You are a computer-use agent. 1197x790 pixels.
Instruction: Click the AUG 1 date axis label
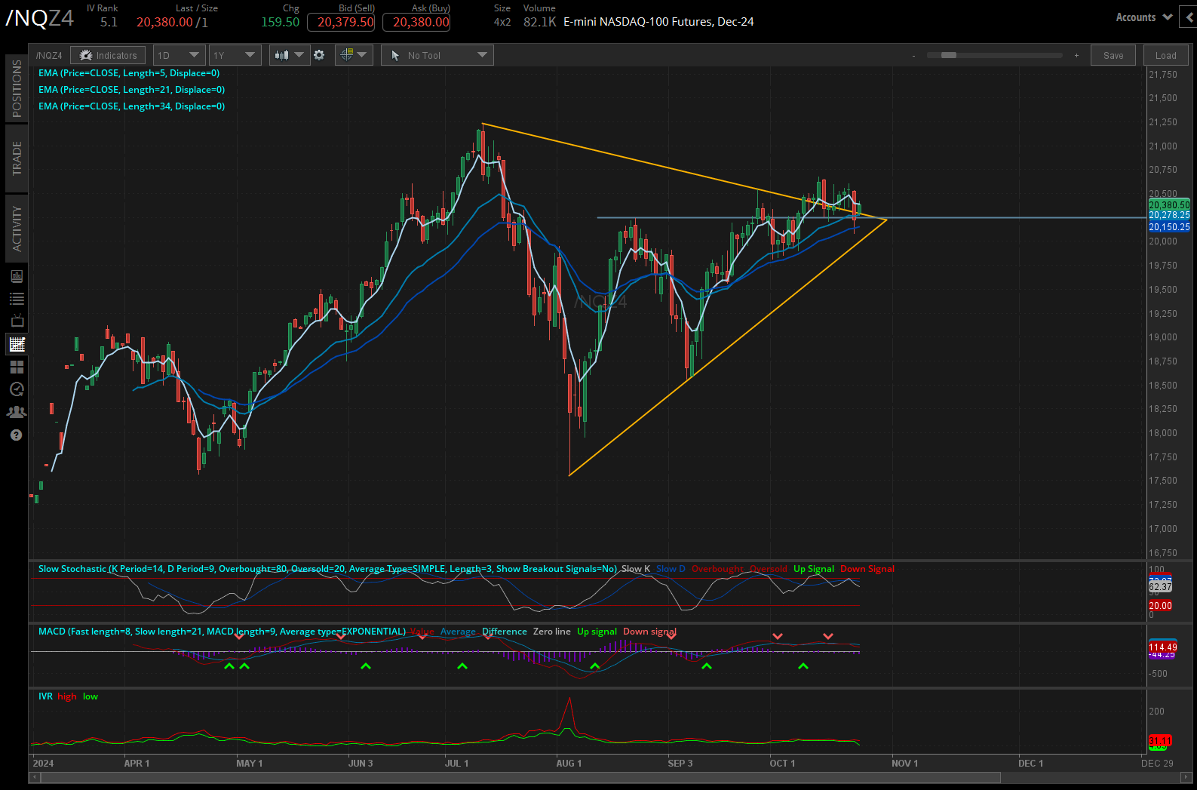[569, 763]
